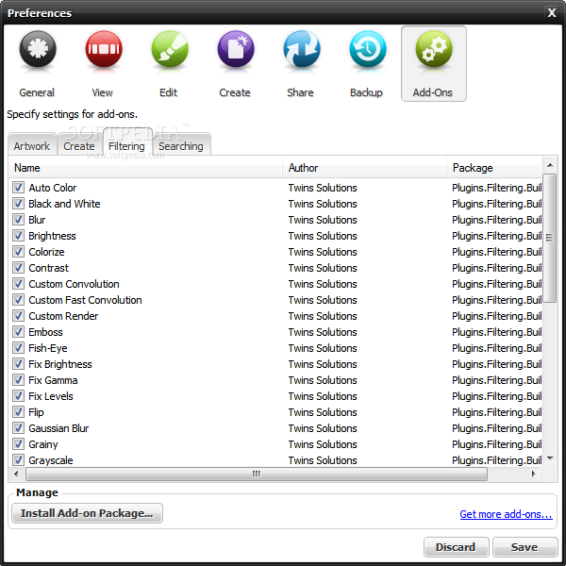Uncheck the Black and White add-on
566x566 pixels.
19,203
